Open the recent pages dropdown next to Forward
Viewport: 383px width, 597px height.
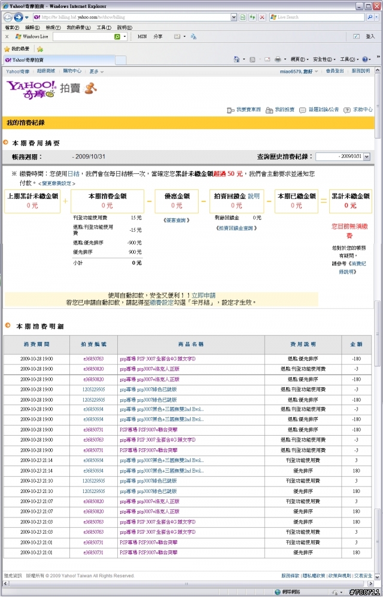tap(27, 17)
